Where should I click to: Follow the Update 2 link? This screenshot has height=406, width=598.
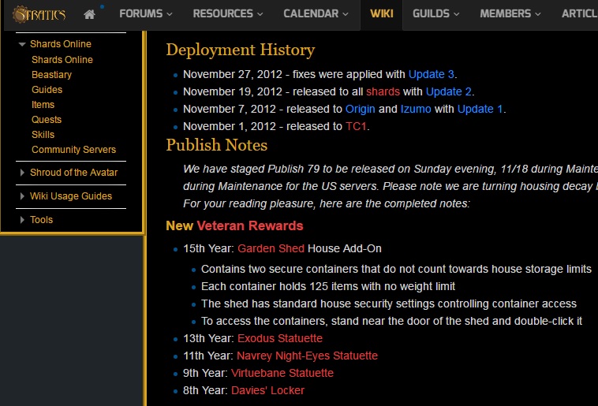click(x=448, y=92)
